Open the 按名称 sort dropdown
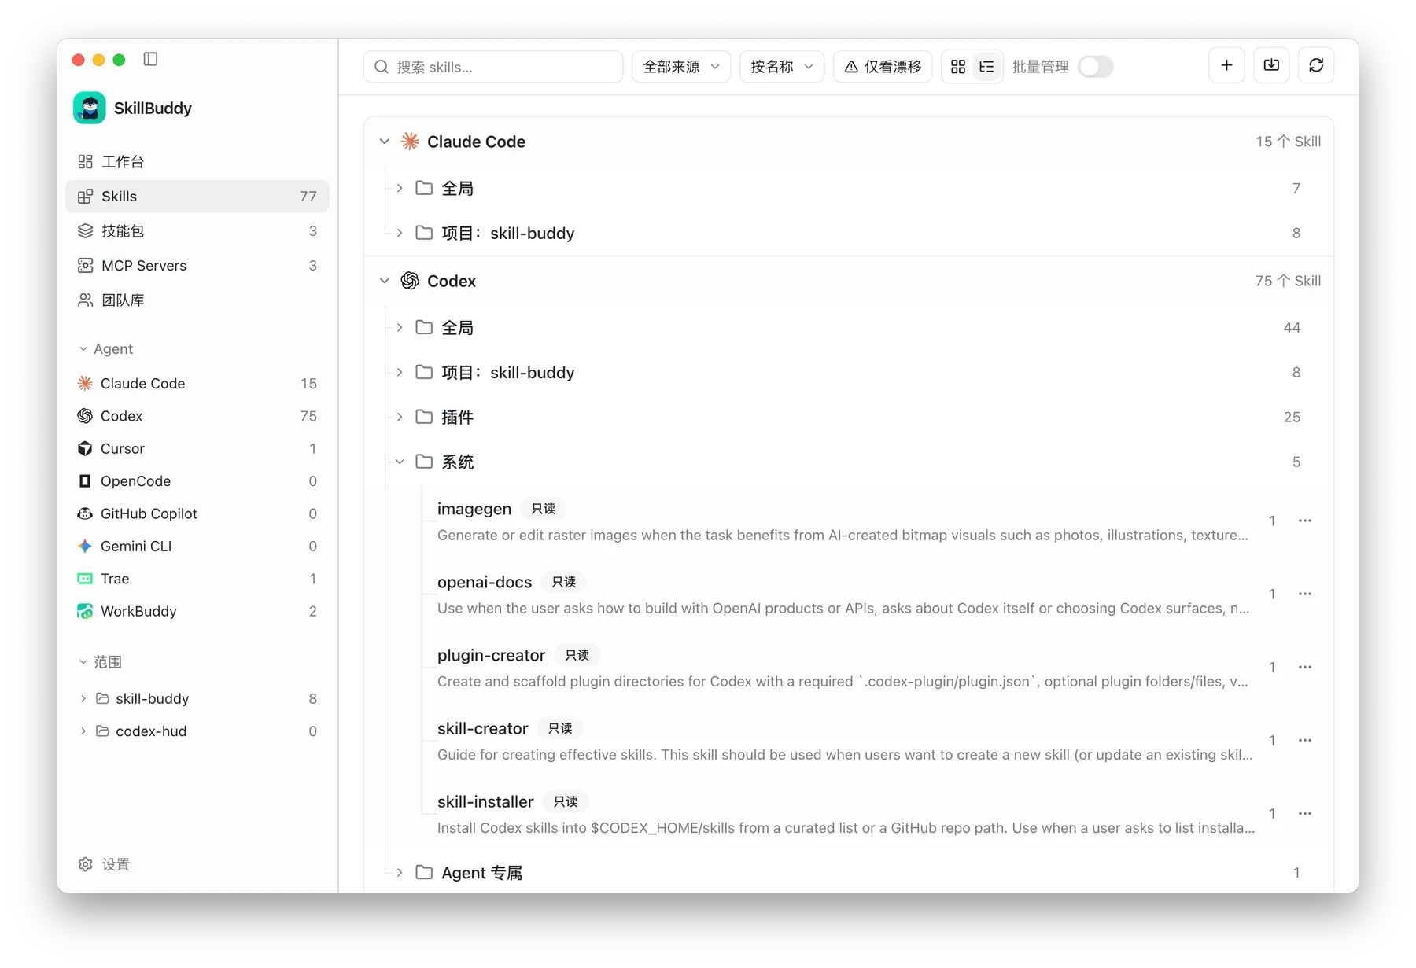This screenshot has width=1416, height=968. [782, 67]
